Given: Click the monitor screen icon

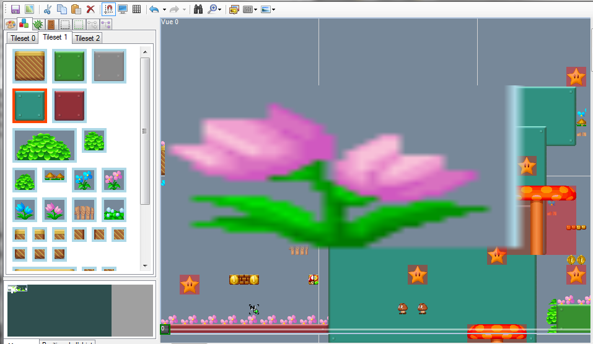Looking at the screenshot, I should 123,9.
